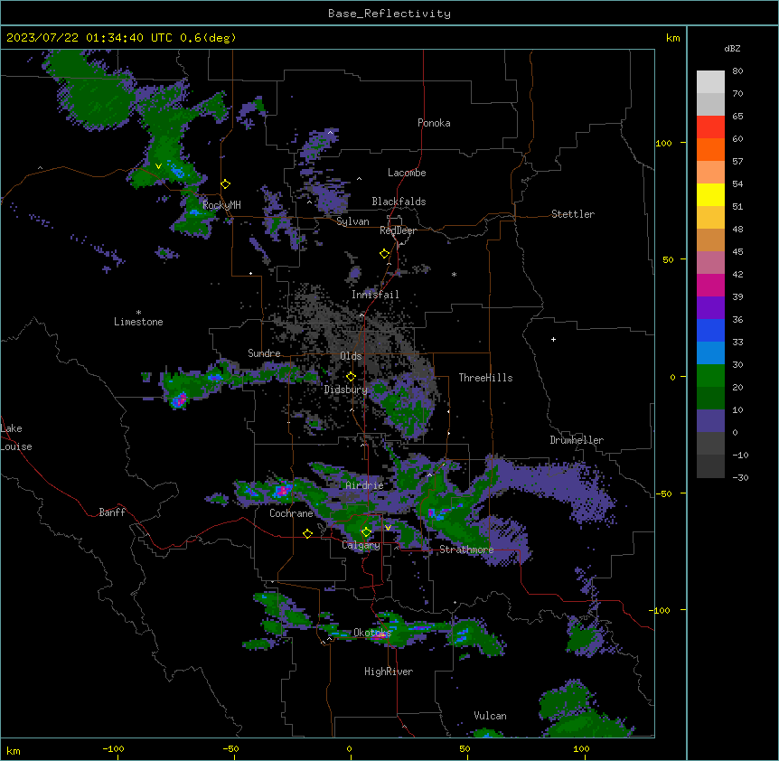Click the Okotoks label
Viewport: 779px width, 761px height.
click(372, 633)
